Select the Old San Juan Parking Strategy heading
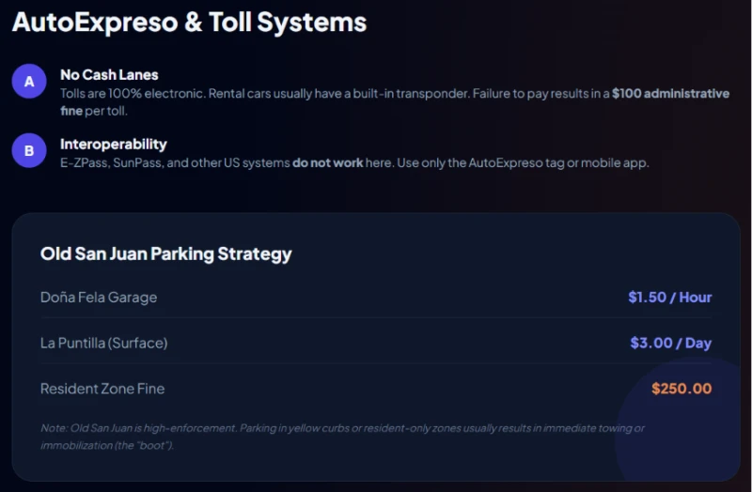752x492 pixels. click(x=166, y=254)
